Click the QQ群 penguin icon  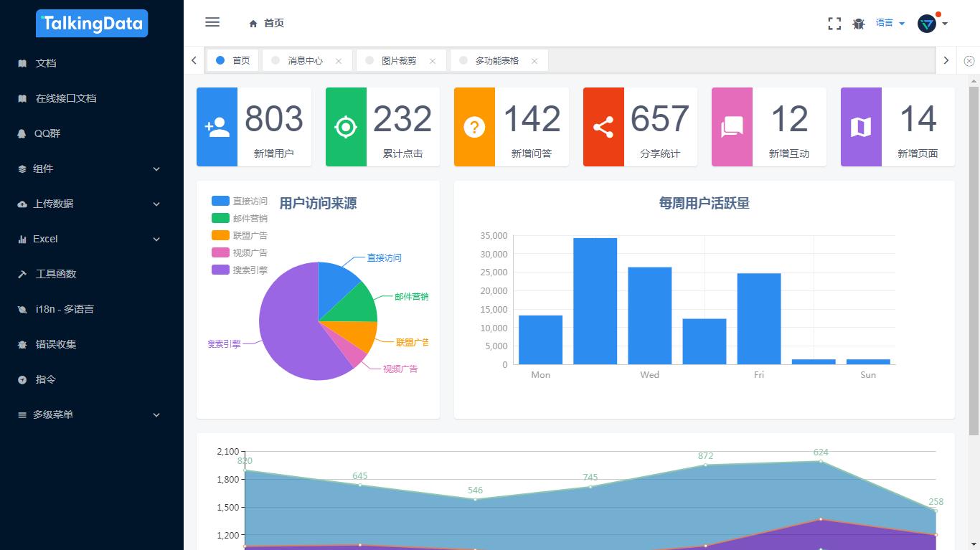pos(22,133)
